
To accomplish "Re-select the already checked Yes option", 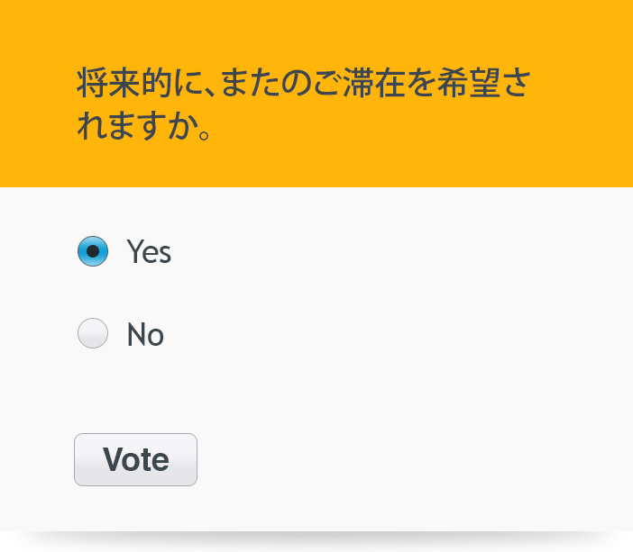I will click(x=93, y=251).
